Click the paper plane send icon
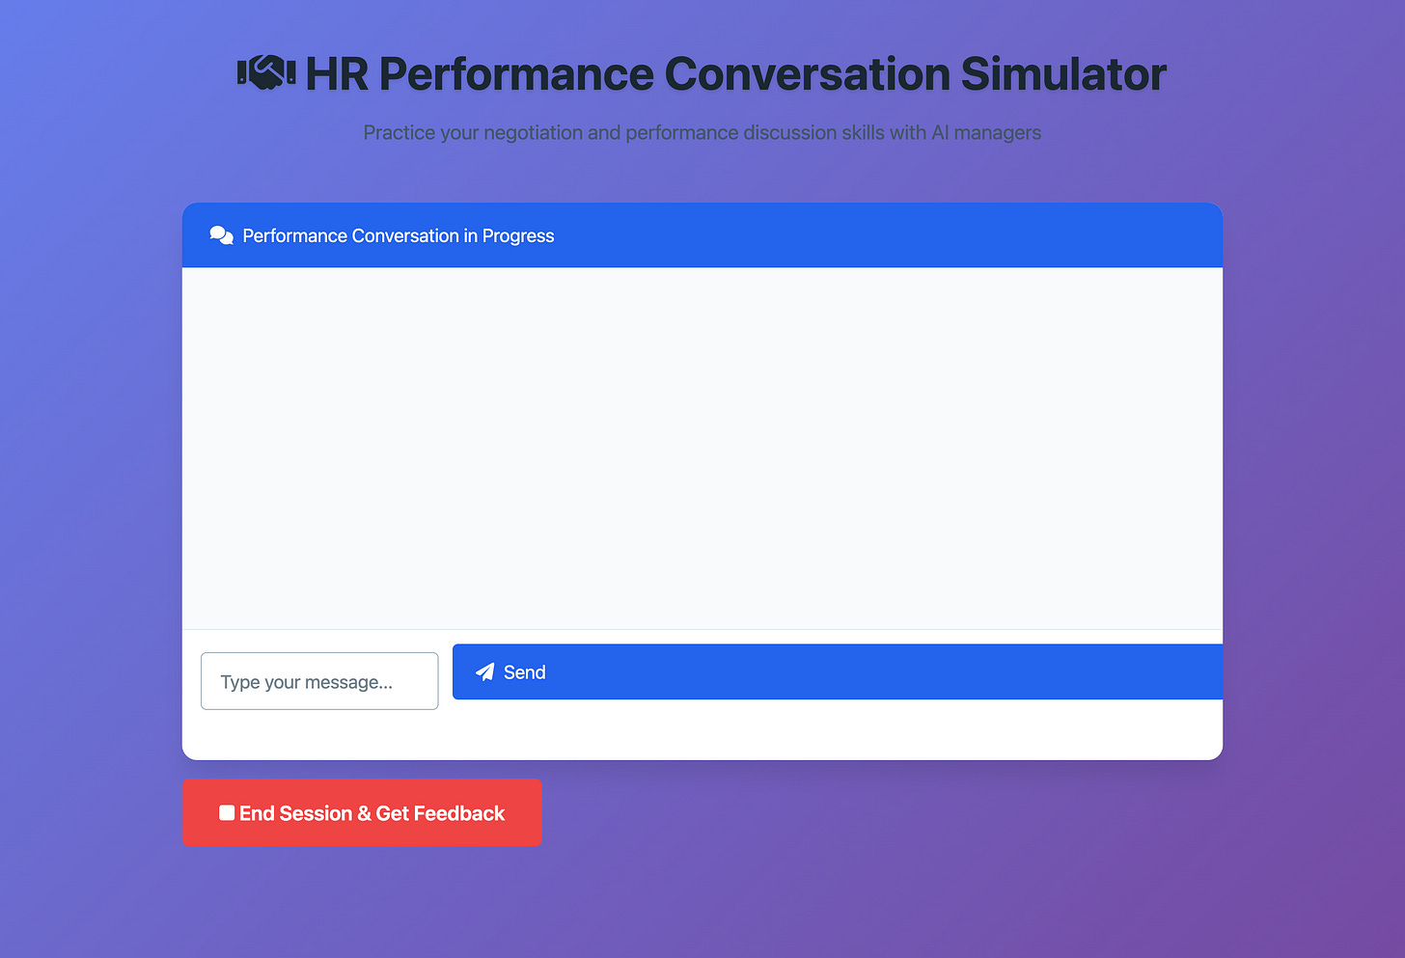Image resolution: width=1405 pixels, height=958 pixels. click(x=485, y=671)
